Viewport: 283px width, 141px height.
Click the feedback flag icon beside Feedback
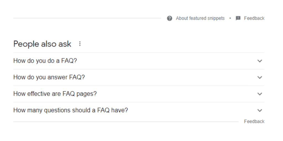(x=238, y=18)
